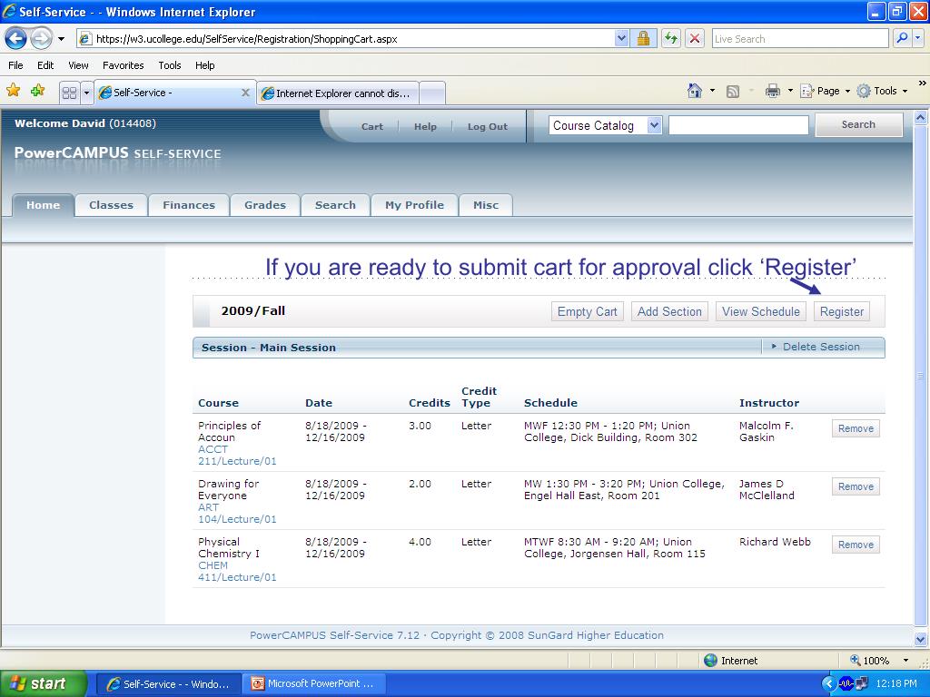Select the Search navigation tab
Image resolution: width=930 pixels, height=697 pixels.
pos(335,205)
